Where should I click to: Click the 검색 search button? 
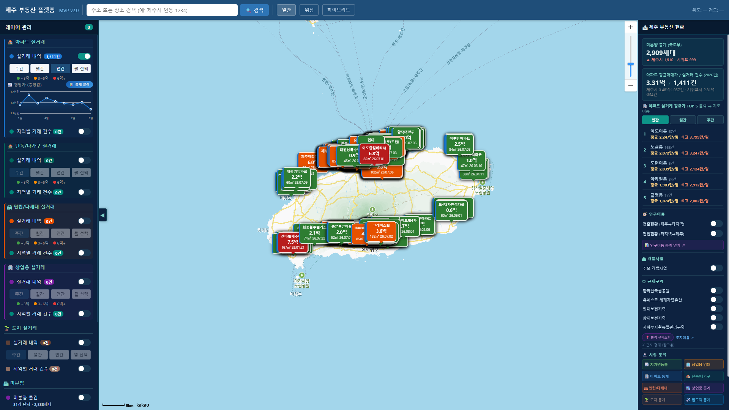(x=254, y=10)
